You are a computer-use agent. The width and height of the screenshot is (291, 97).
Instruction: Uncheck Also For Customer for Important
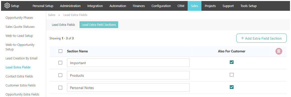tap(232, 62)
